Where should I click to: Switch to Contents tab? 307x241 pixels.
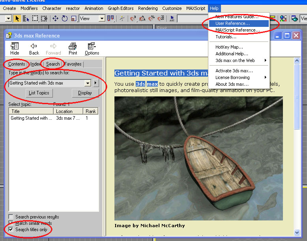[17, 64]
